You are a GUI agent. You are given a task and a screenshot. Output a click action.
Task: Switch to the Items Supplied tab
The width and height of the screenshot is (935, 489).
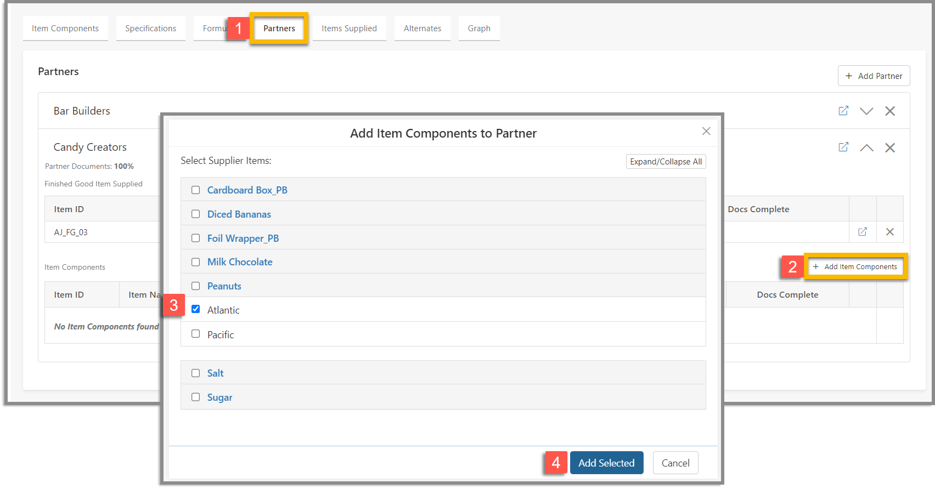pos(349,29)
